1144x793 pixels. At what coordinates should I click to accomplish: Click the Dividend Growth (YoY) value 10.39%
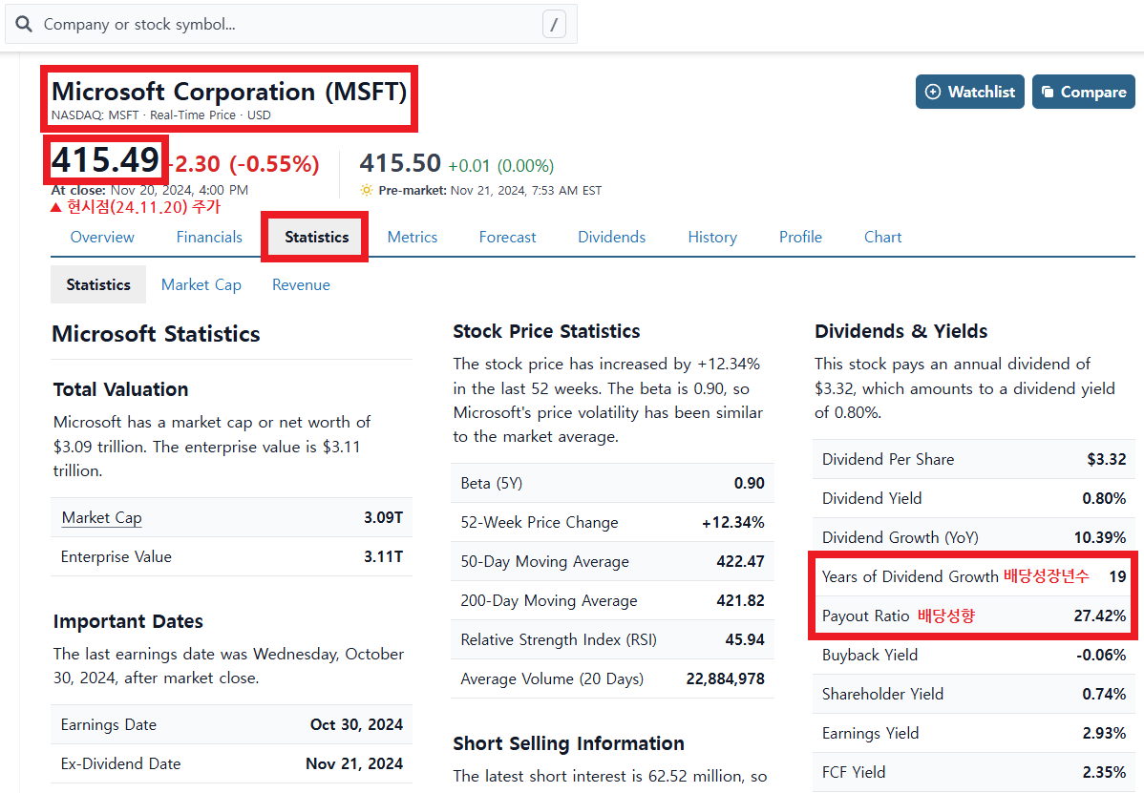[1100, 538]
